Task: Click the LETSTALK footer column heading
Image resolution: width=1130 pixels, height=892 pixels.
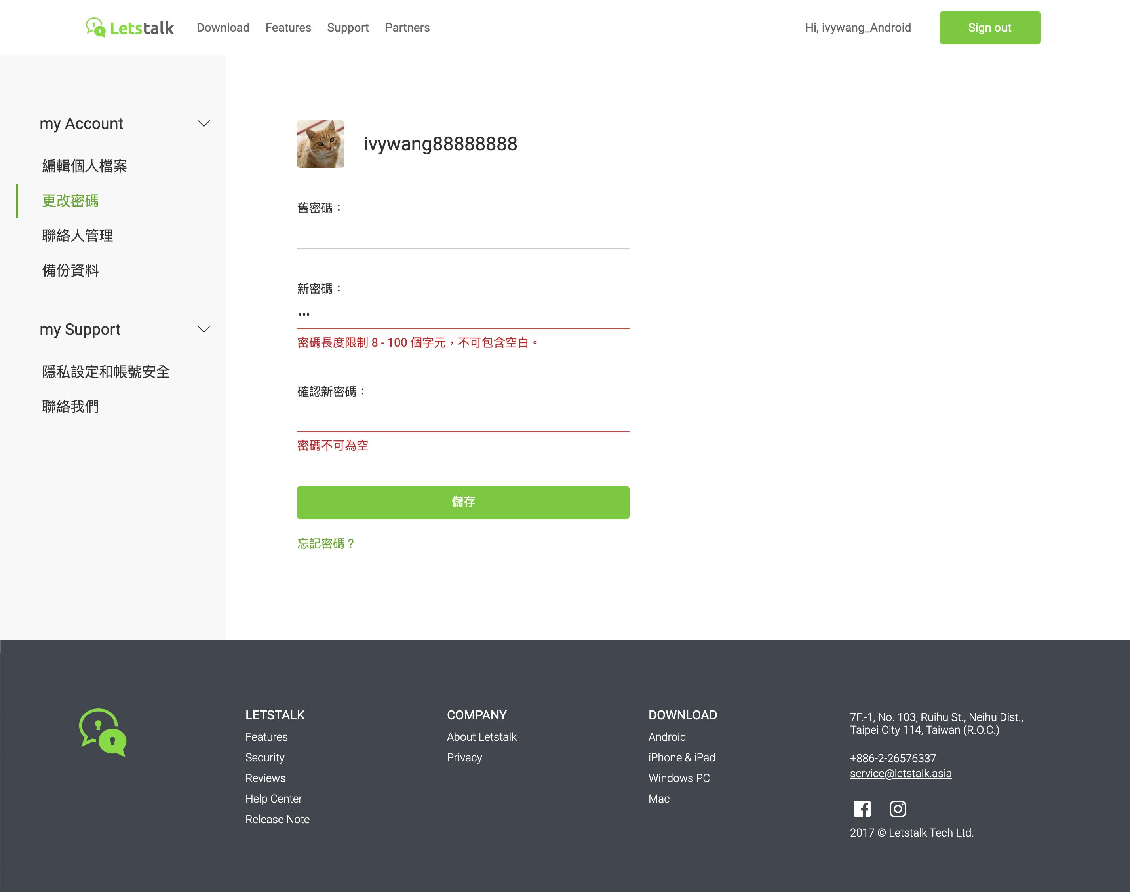Action: 275,715
